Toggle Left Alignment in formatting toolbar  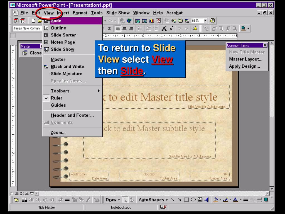click(118, 29)
